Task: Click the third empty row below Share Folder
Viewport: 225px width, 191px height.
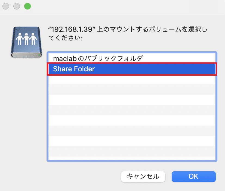Action: coord(132,100)
